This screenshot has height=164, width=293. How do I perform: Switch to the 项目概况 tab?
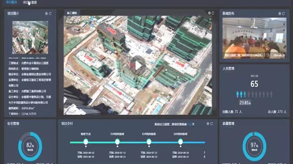[x=11, y=2]
